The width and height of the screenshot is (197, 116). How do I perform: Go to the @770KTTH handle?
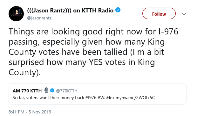coord(67,91)
